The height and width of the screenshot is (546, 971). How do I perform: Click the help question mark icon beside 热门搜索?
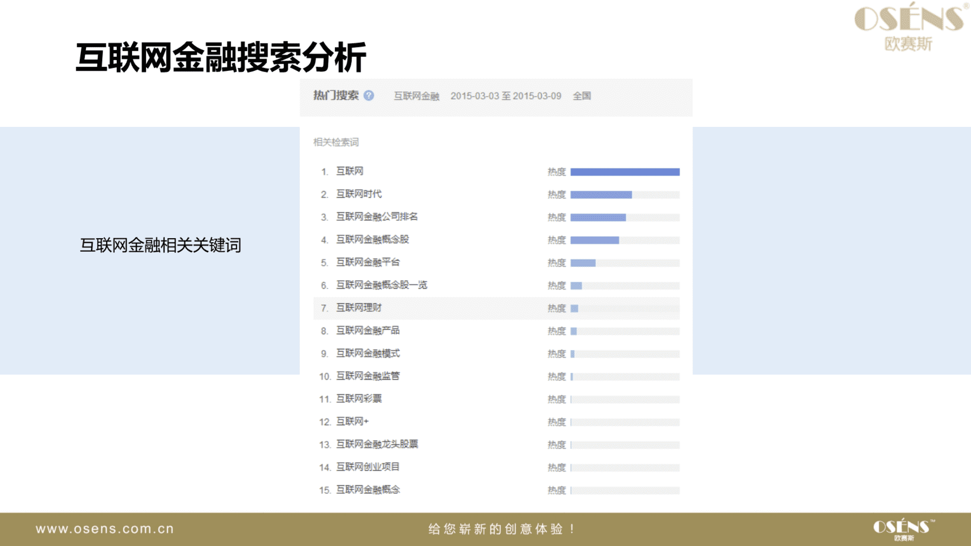pos(369,96)
